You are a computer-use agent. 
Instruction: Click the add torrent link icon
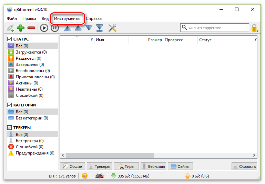coord(10,28)
